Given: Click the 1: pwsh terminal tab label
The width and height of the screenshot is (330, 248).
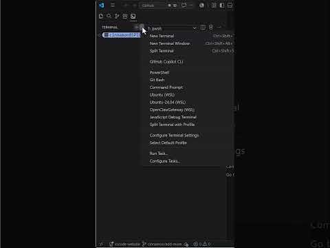Looking at the screenshot, I should [155, 28].
